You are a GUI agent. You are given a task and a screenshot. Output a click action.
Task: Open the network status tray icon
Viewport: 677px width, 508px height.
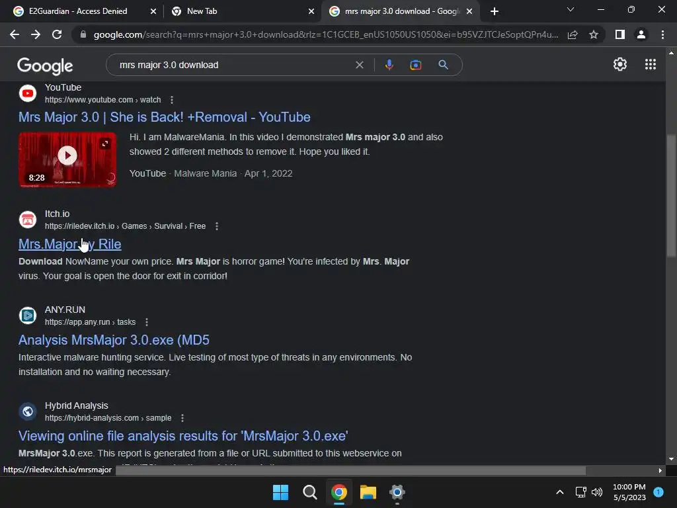(x=580, y=492)
